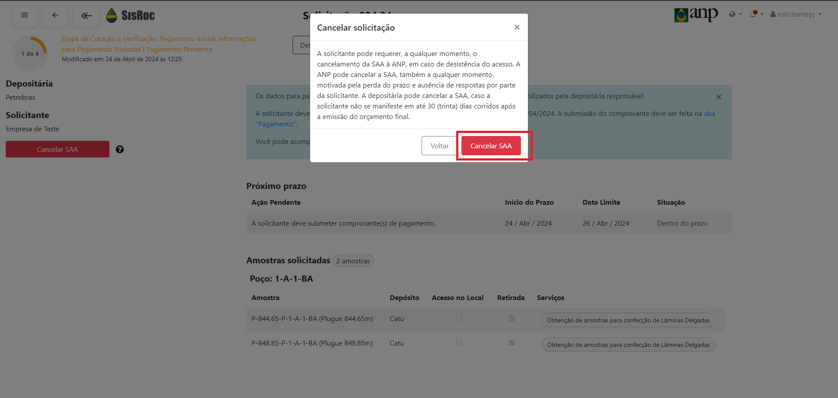Image resolution: width=838 pixels, height=398 pixels.
Task: Toggle Acesso no Local for P-844.65 sample
Action: (459, 318)
